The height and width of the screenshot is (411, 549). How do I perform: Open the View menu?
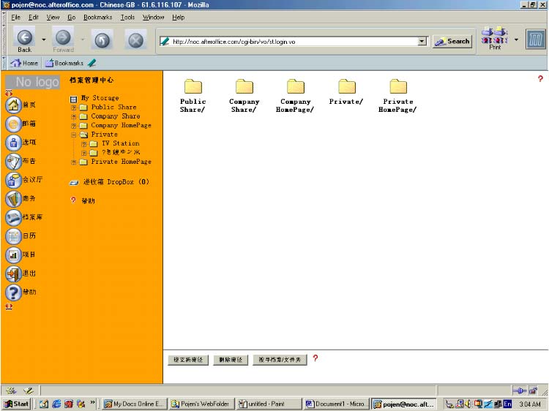53,17
